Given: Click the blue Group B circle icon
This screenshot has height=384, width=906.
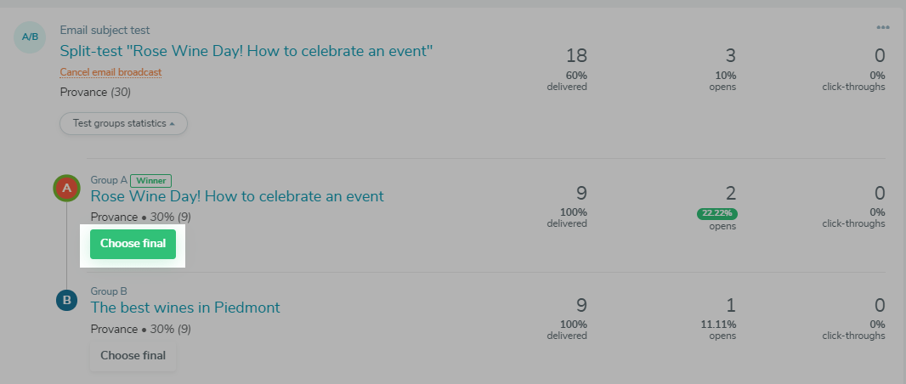Looking at the screenshot, I should coord(66,299).
